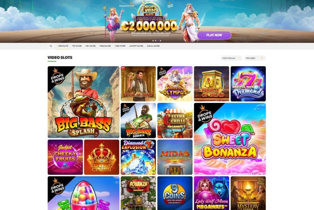Launch the 9 Coins game
314x210 pixels.
tap(175, 193)
